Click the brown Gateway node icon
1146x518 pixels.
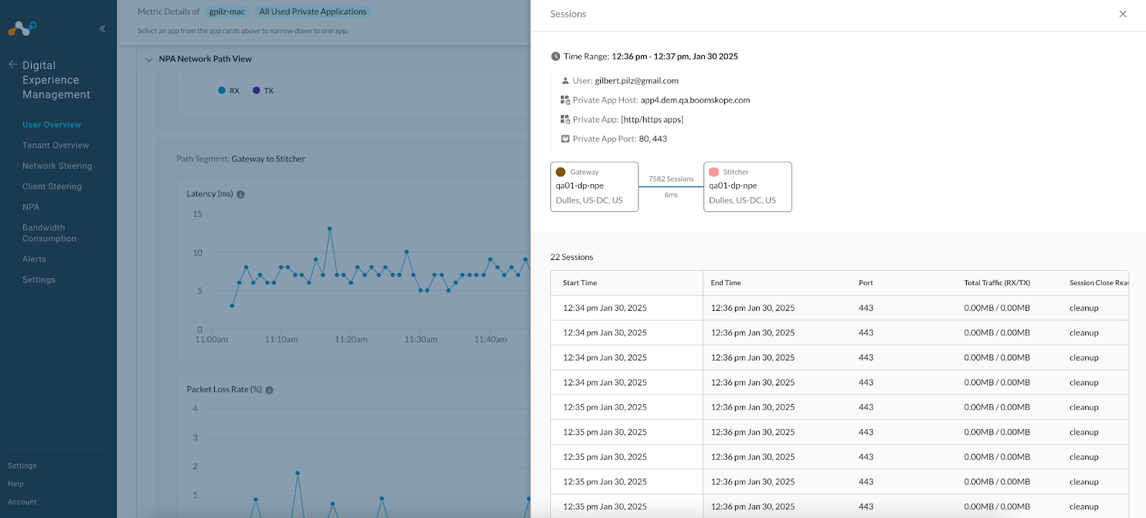[561, 172]
